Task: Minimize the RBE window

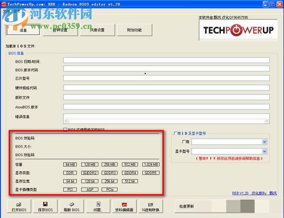Action: point(266,4)
